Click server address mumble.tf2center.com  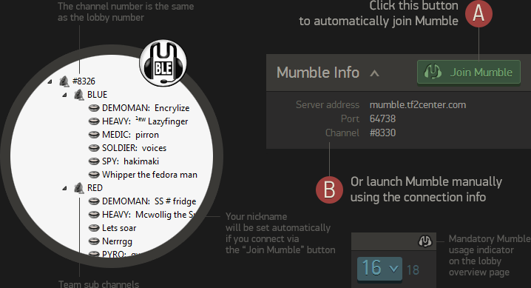coord(418,105)
